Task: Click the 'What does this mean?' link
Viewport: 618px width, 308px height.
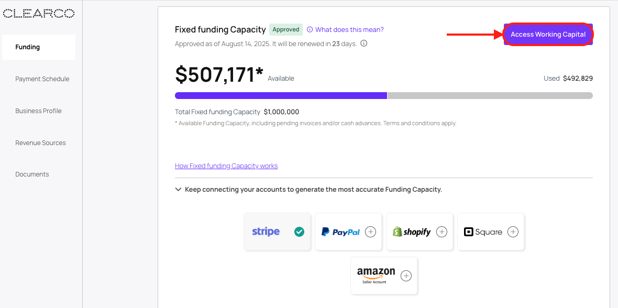Action: 349,29
